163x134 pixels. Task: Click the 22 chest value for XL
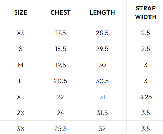click(60, 97)
